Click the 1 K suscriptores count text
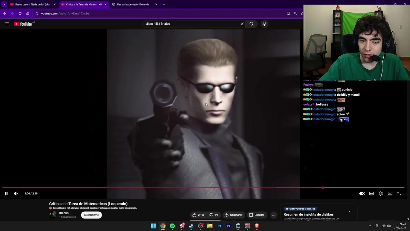Image resolution: width=410 pixels, height=231 pixels. 67,217
